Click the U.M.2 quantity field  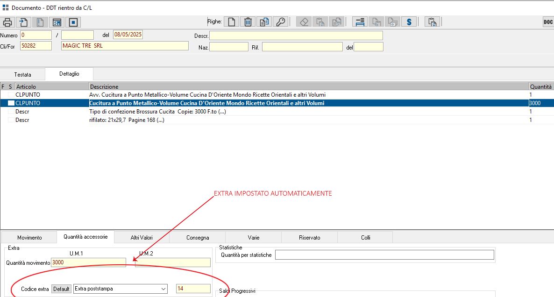[173, 262]
